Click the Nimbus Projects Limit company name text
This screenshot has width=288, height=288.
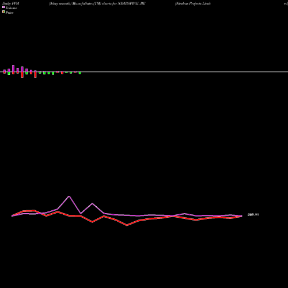(x=193, y=3)
